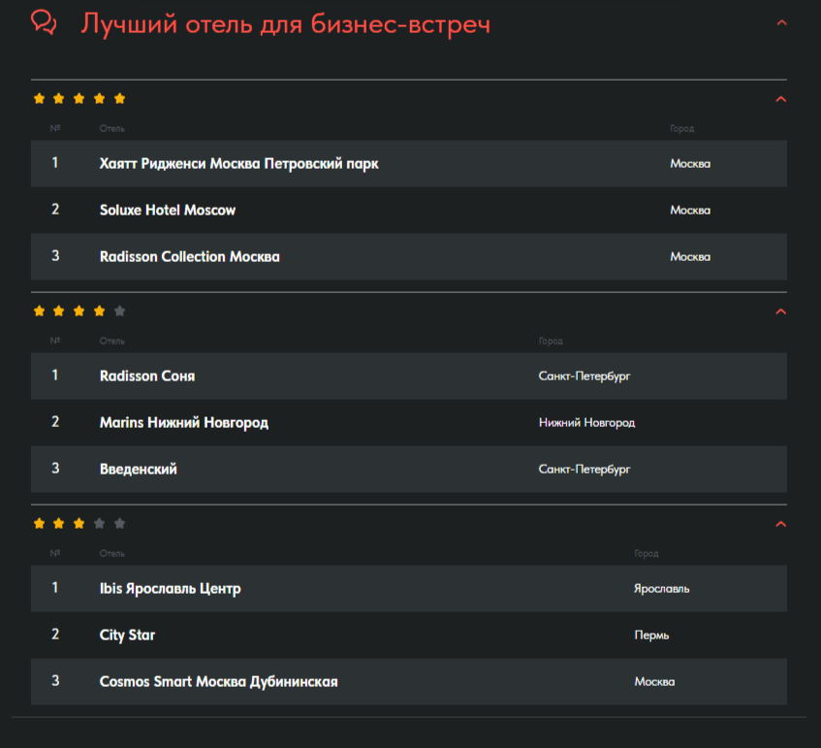821x748 pixels.
Task: Click the five-star rating icons
Action: [x=79, y=99]
